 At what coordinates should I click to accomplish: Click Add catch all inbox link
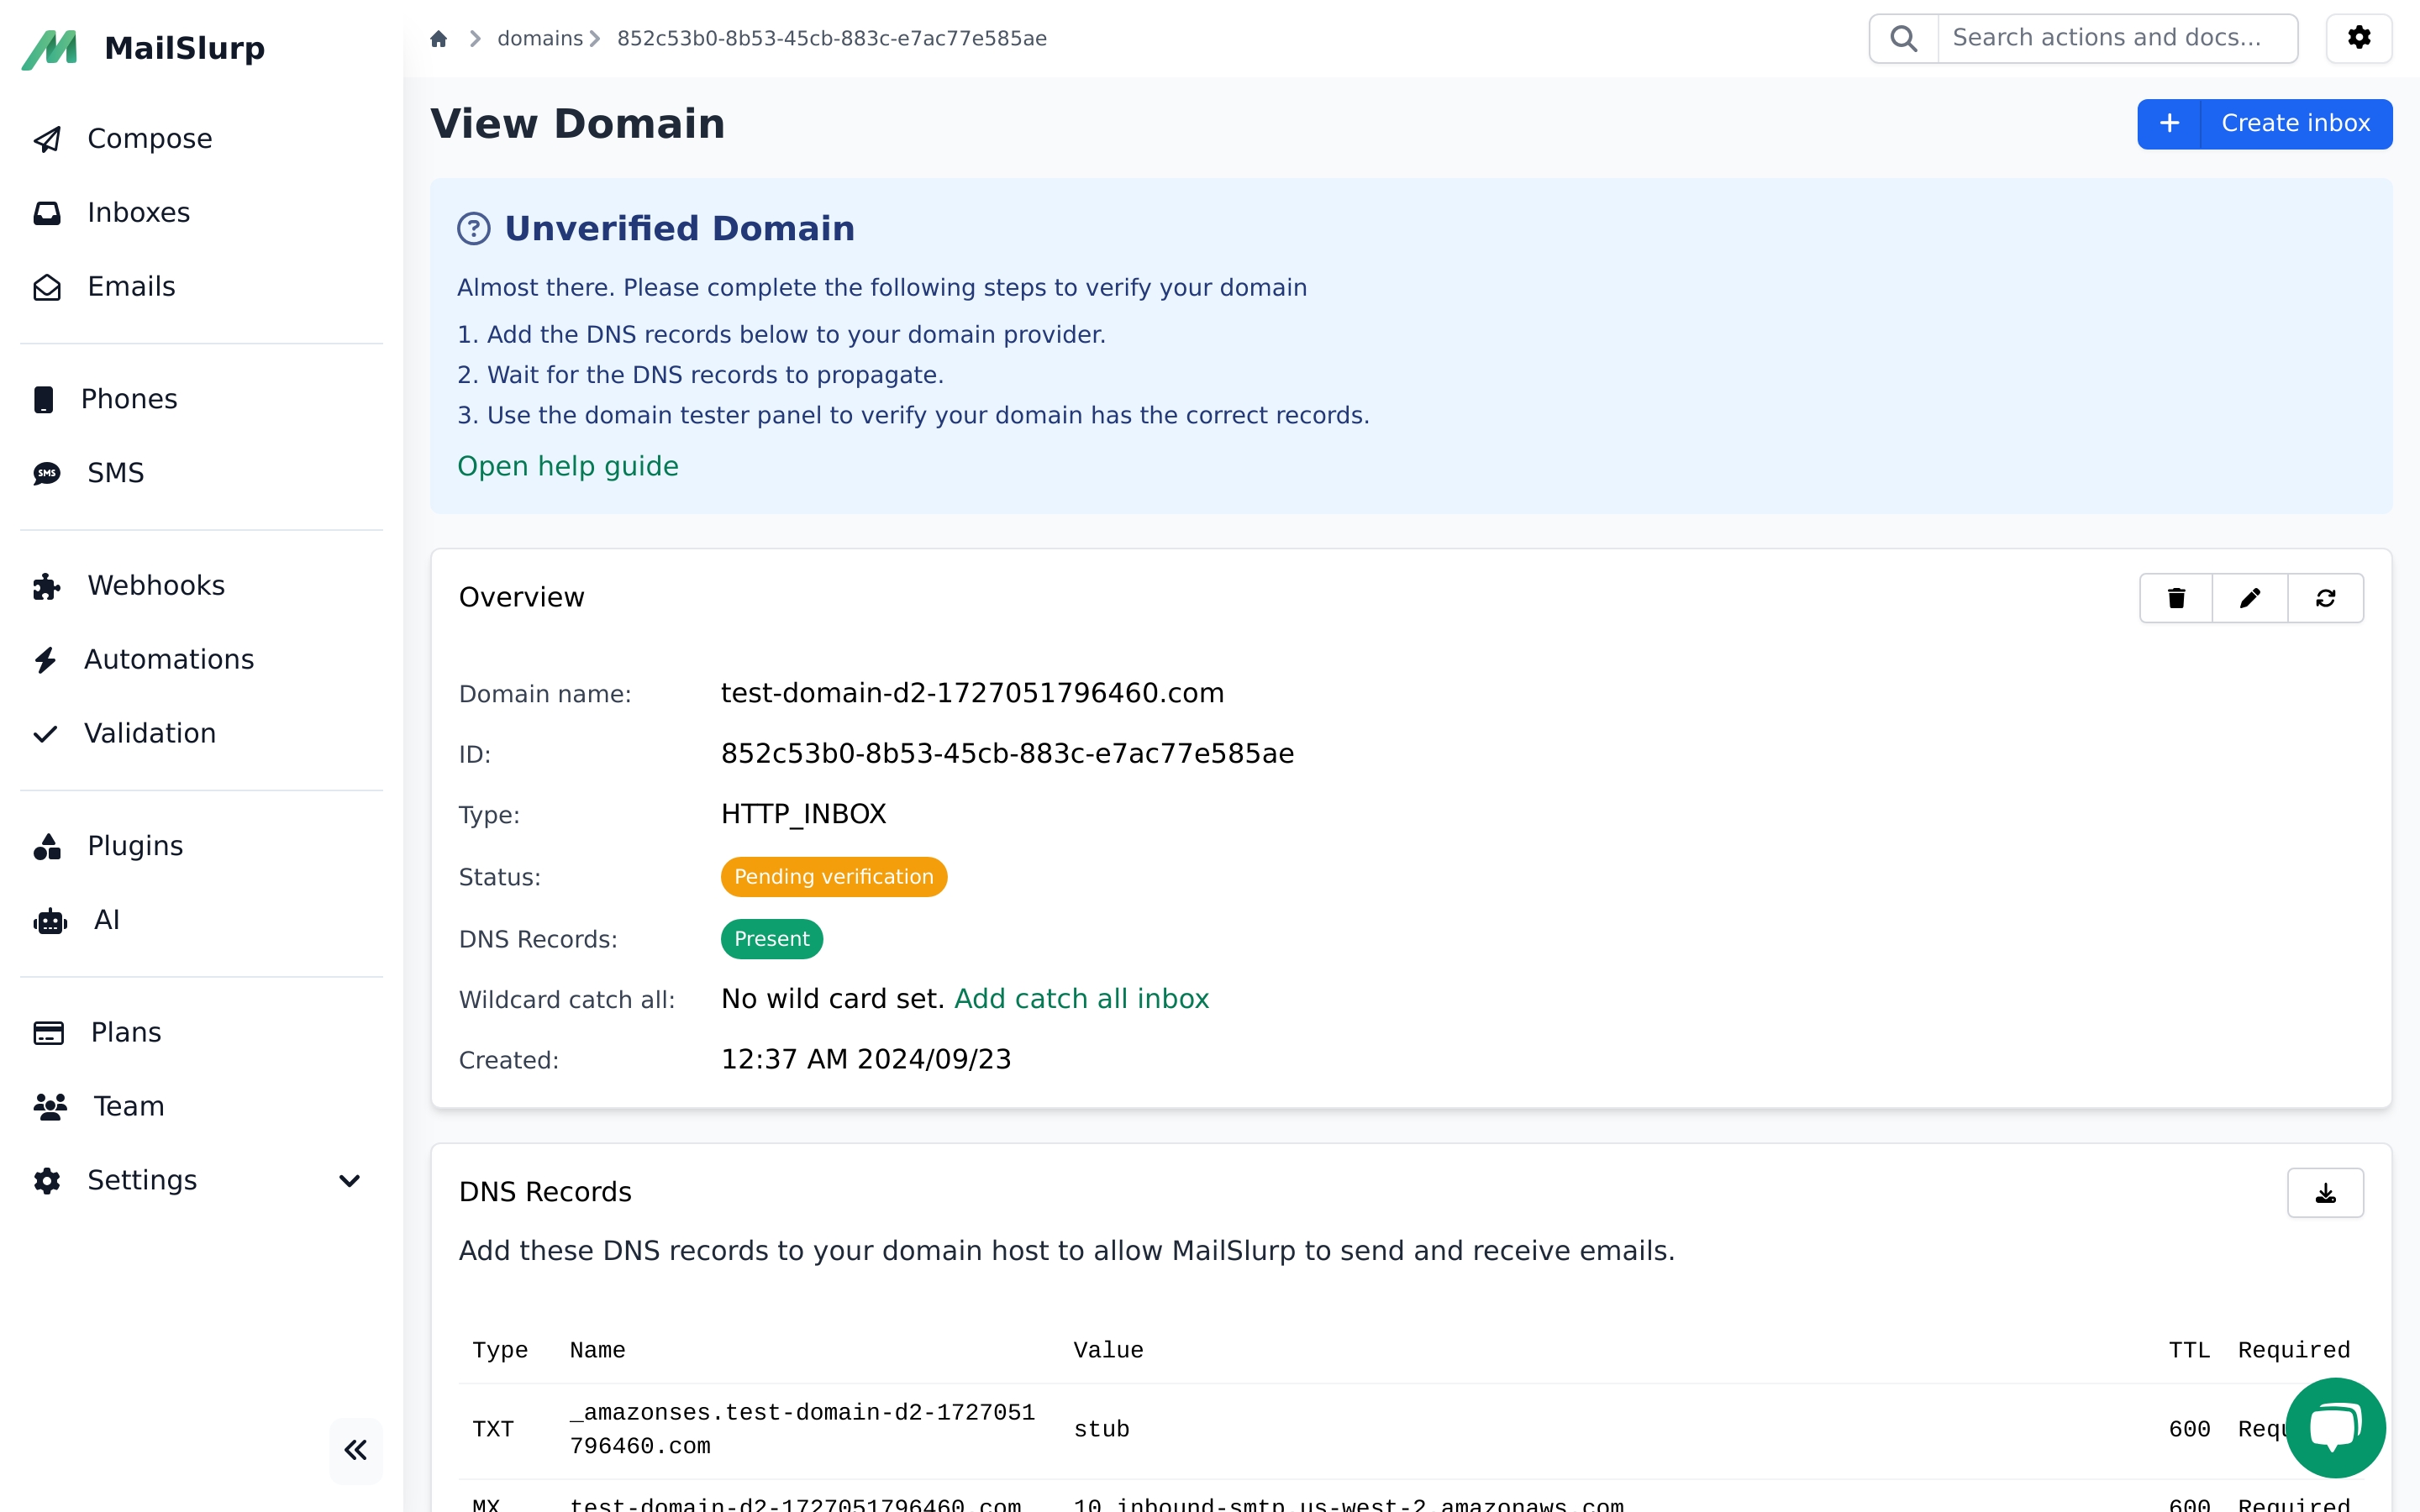[x=1082, y=999]
